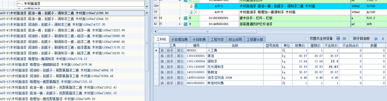Viewport: 387px width, 101px height.
Task: Check the 锁子目名称 checkbox
Action: pos(350,38)
